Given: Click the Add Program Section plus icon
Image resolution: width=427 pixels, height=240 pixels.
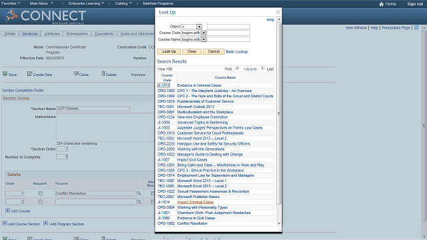Looking at the screenshot, I should click(x=46, y=223).
